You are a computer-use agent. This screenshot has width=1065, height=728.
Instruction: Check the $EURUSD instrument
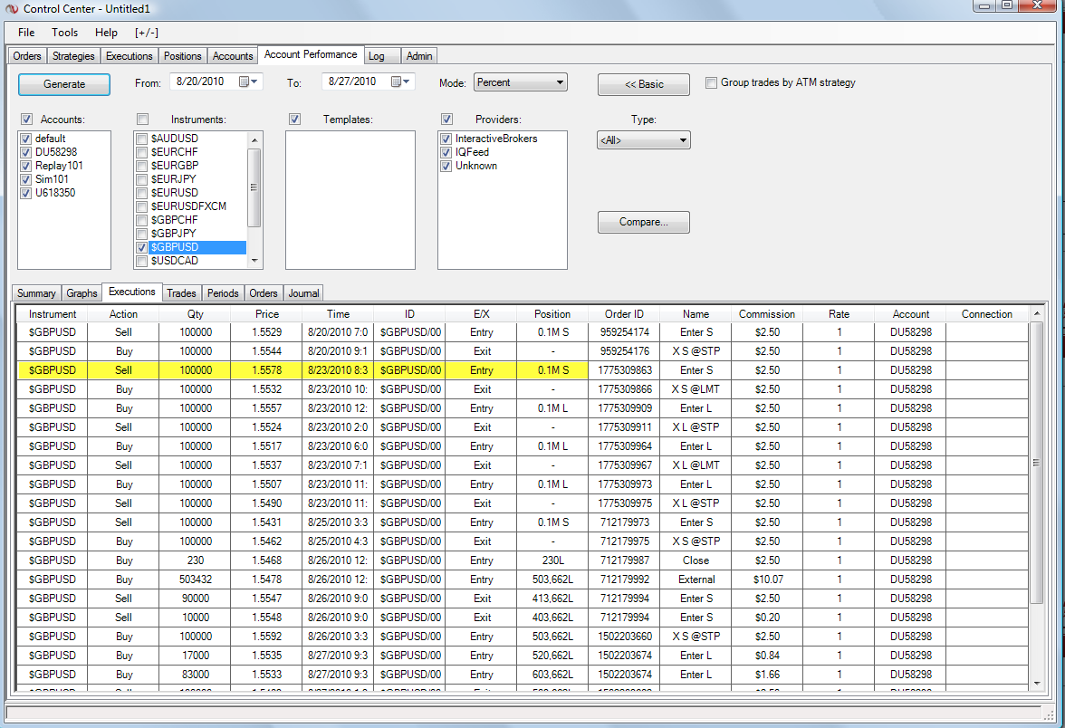click(141, 193)
